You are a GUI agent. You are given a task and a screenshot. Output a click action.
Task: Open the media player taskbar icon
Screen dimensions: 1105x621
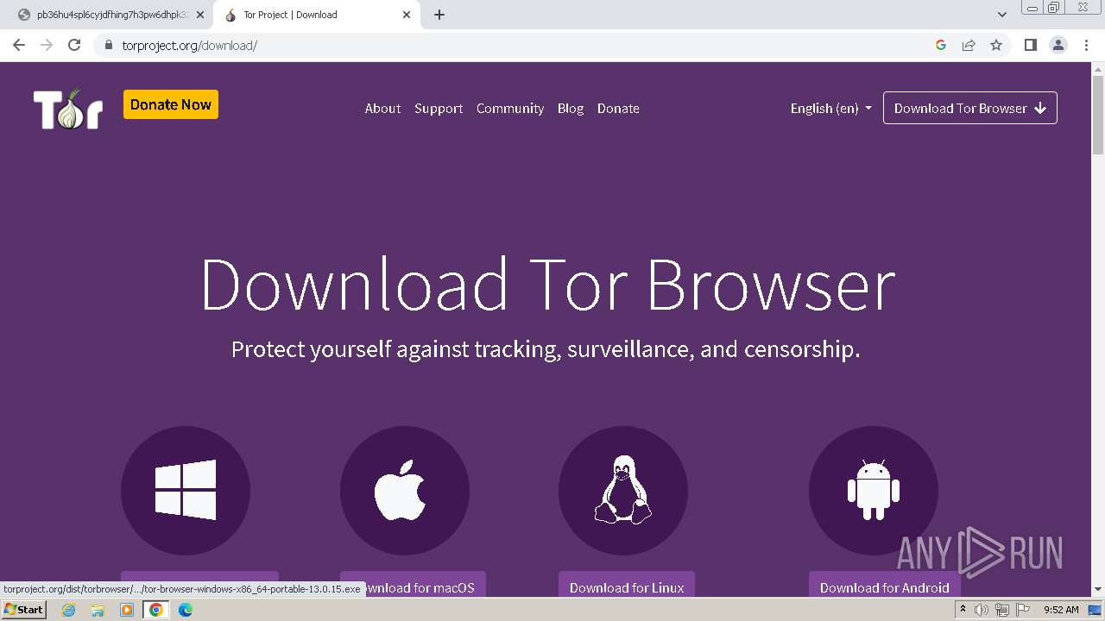coord(127,610)
